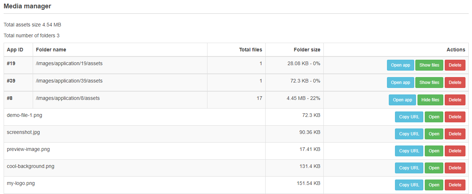Select the /images/application/8/assets folder row

[x=236, y=100]
